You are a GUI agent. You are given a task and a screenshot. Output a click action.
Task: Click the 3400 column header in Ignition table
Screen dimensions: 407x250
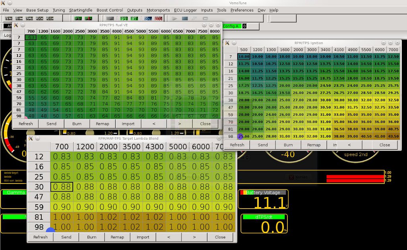tap(325, 50)
